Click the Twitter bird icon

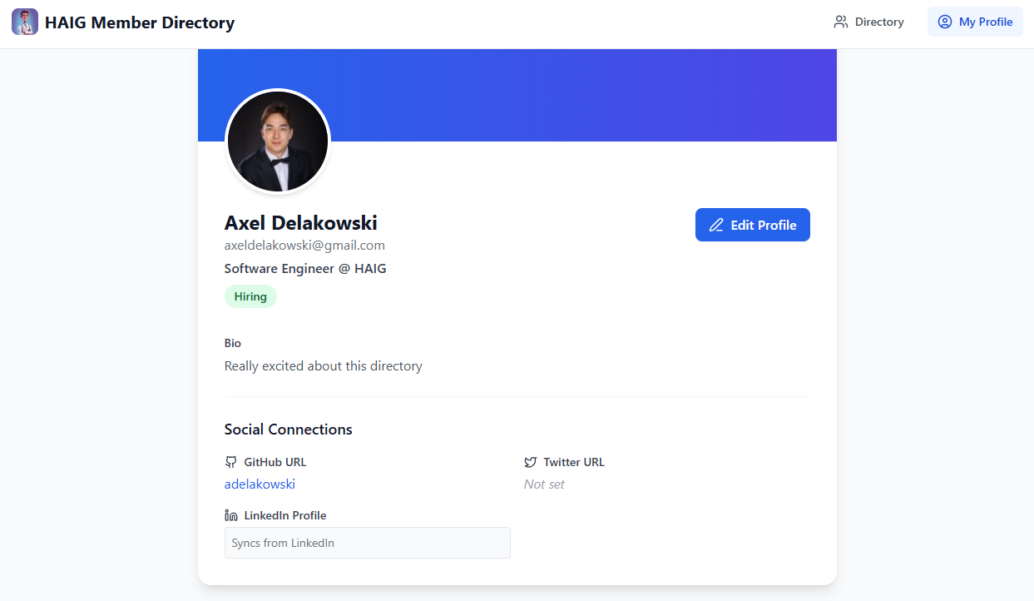(x=530, y=461)
